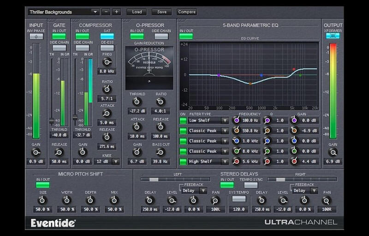Disable the High Shelf band ON button
369x236 pixels.
183,162
